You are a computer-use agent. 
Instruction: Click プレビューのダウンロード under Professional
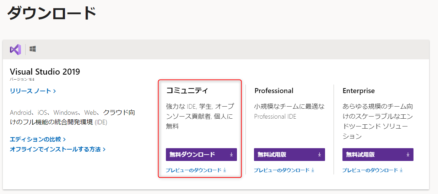(x=284, y=170)
